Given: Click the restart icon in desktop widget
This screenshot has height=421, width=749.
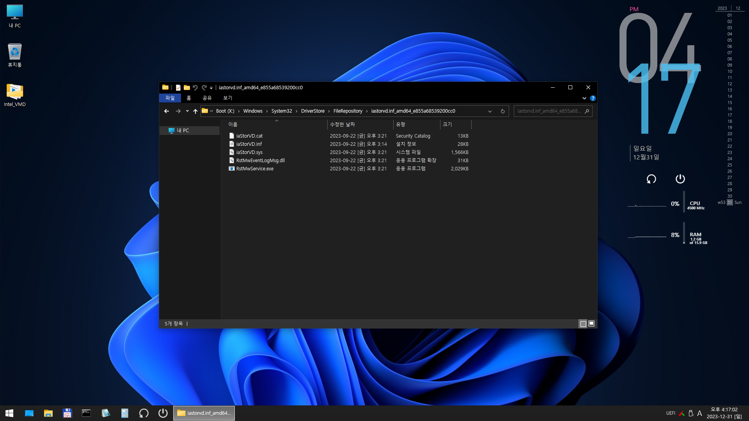Looking at the screenshot, I should pyautogui.click(x=651, y=179).
